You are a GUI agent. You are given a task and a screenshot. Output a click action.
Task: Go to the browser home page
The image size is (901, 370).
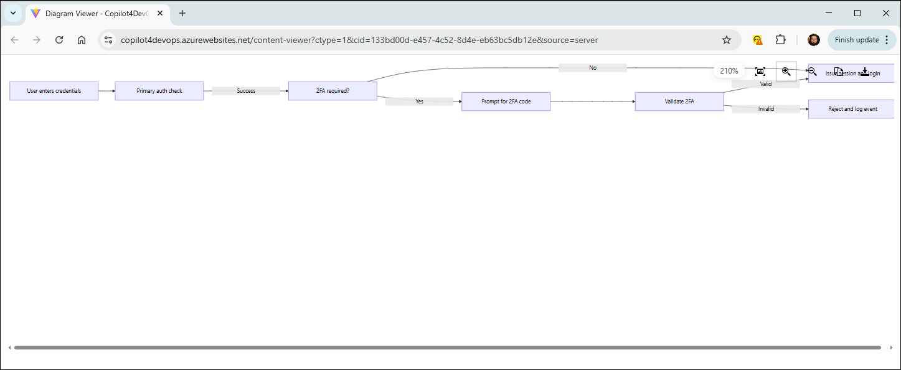(82, 40)
